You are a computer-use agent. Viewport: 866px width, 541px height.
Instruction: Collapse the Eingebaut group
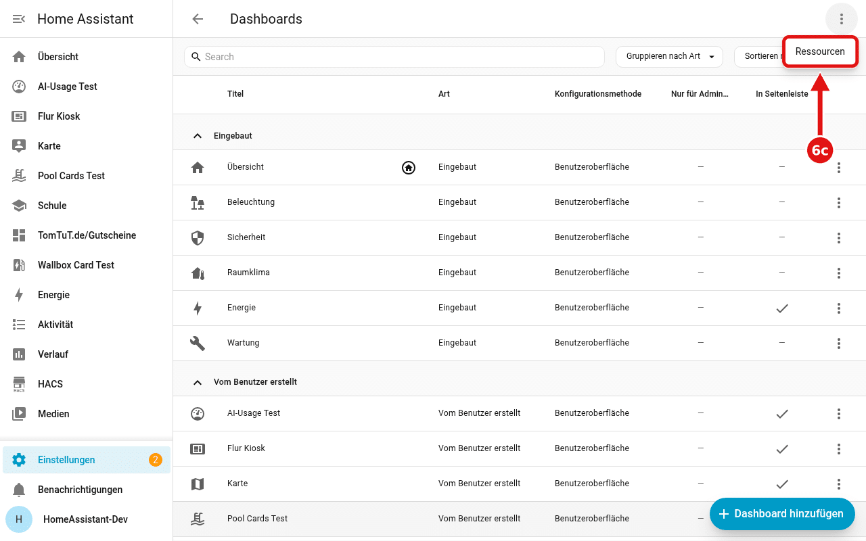point(198,136)
